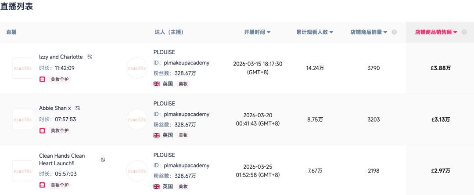Sort by 开播时间 column
Screen dimensions: 474x195
[x=257, y=32]
